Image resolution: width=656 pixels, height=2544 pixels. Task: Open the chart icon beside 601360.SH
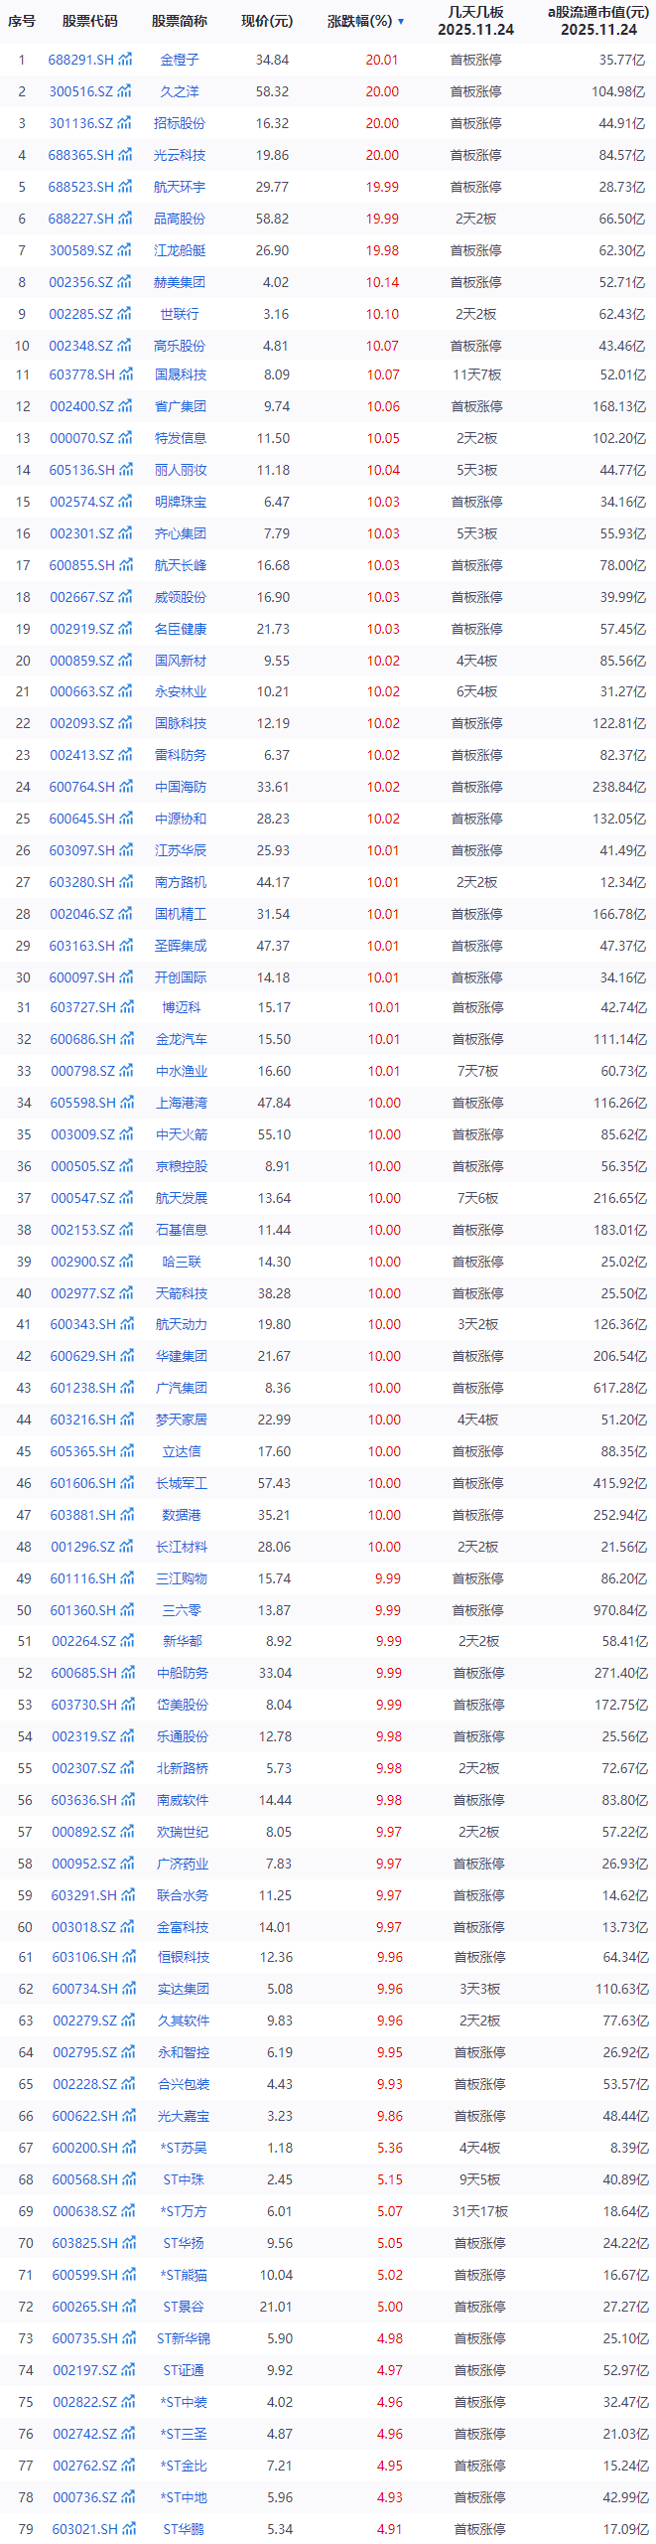[127, 1610]
